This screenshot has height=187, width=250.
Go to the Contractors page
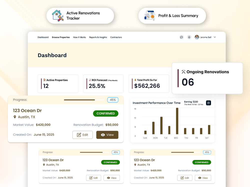click(x=116, y=37)
